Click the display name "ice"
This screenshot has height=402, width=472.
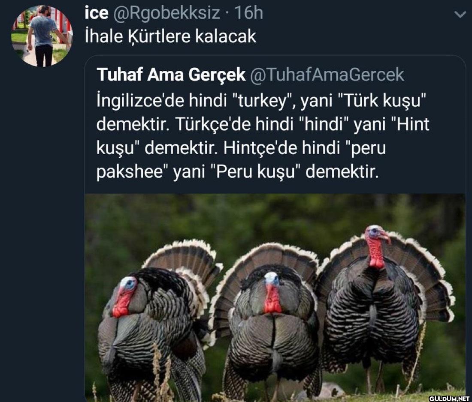pos(96,13)
